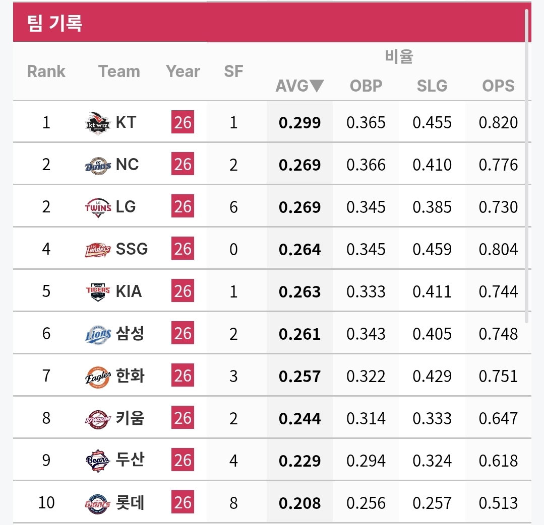
Task: Click the NC Dinos team logo
Action: point(98,165)
